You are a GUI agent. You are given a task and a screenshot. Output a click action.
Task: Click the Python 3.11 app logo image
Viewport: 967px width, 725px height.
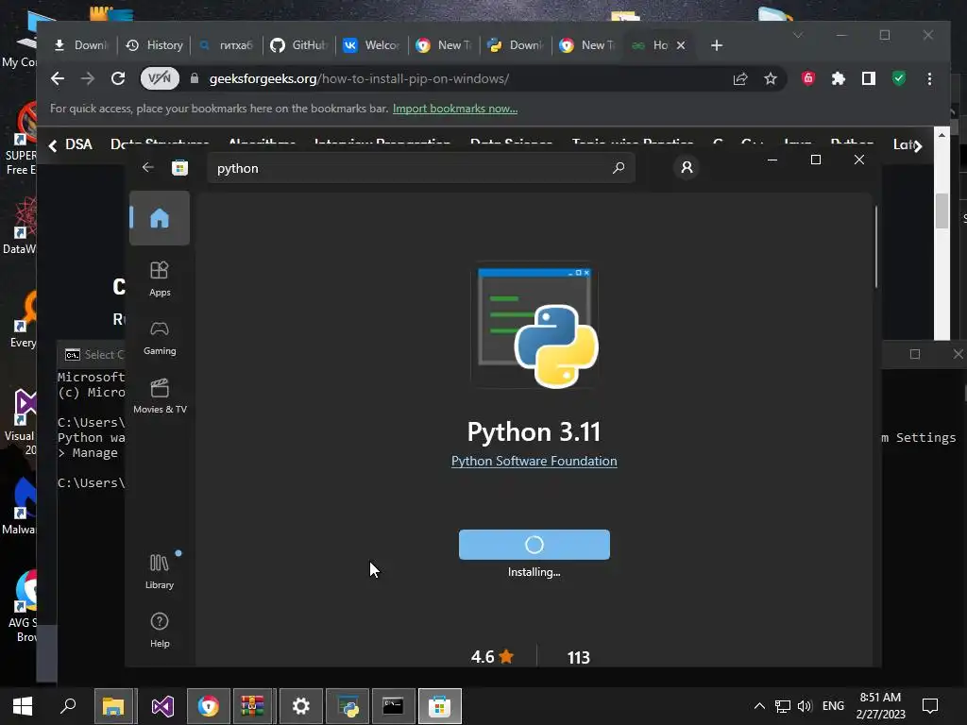(534, 326)
